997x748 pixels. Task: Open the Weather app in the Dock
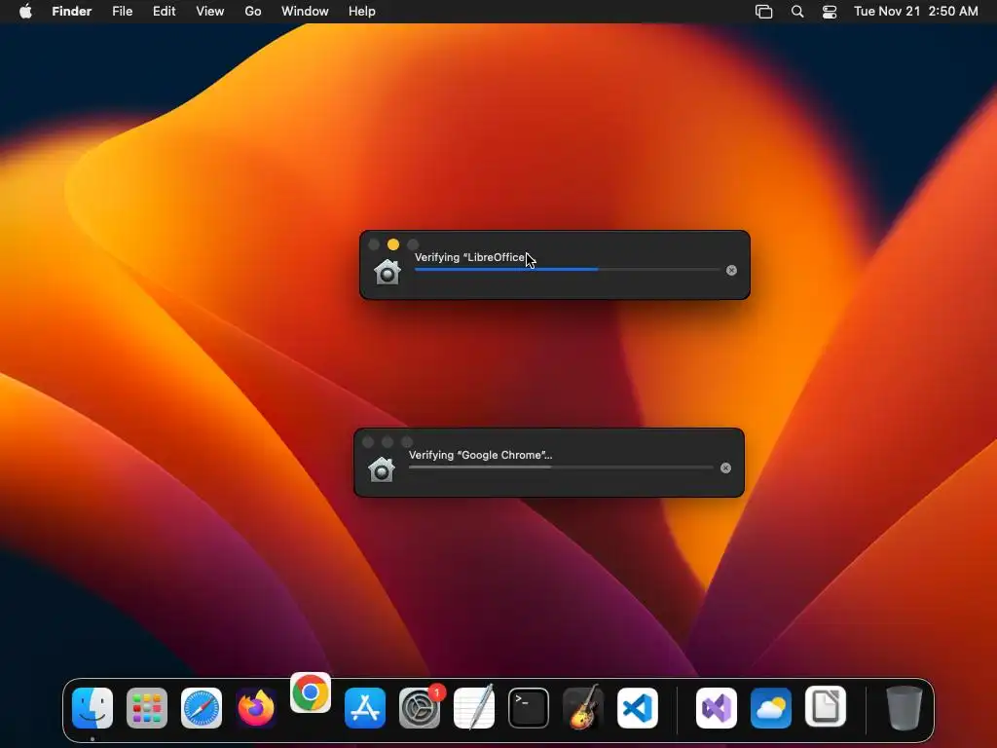coord(771,708)
